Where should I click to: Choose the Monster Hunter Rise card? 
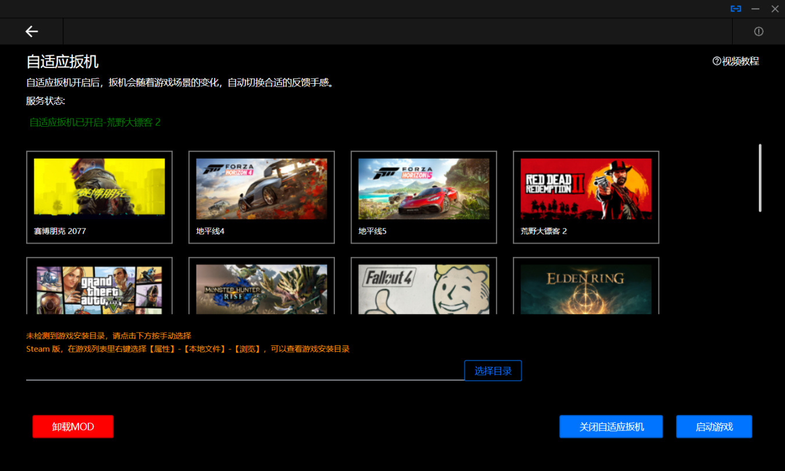tap(262, 286)
